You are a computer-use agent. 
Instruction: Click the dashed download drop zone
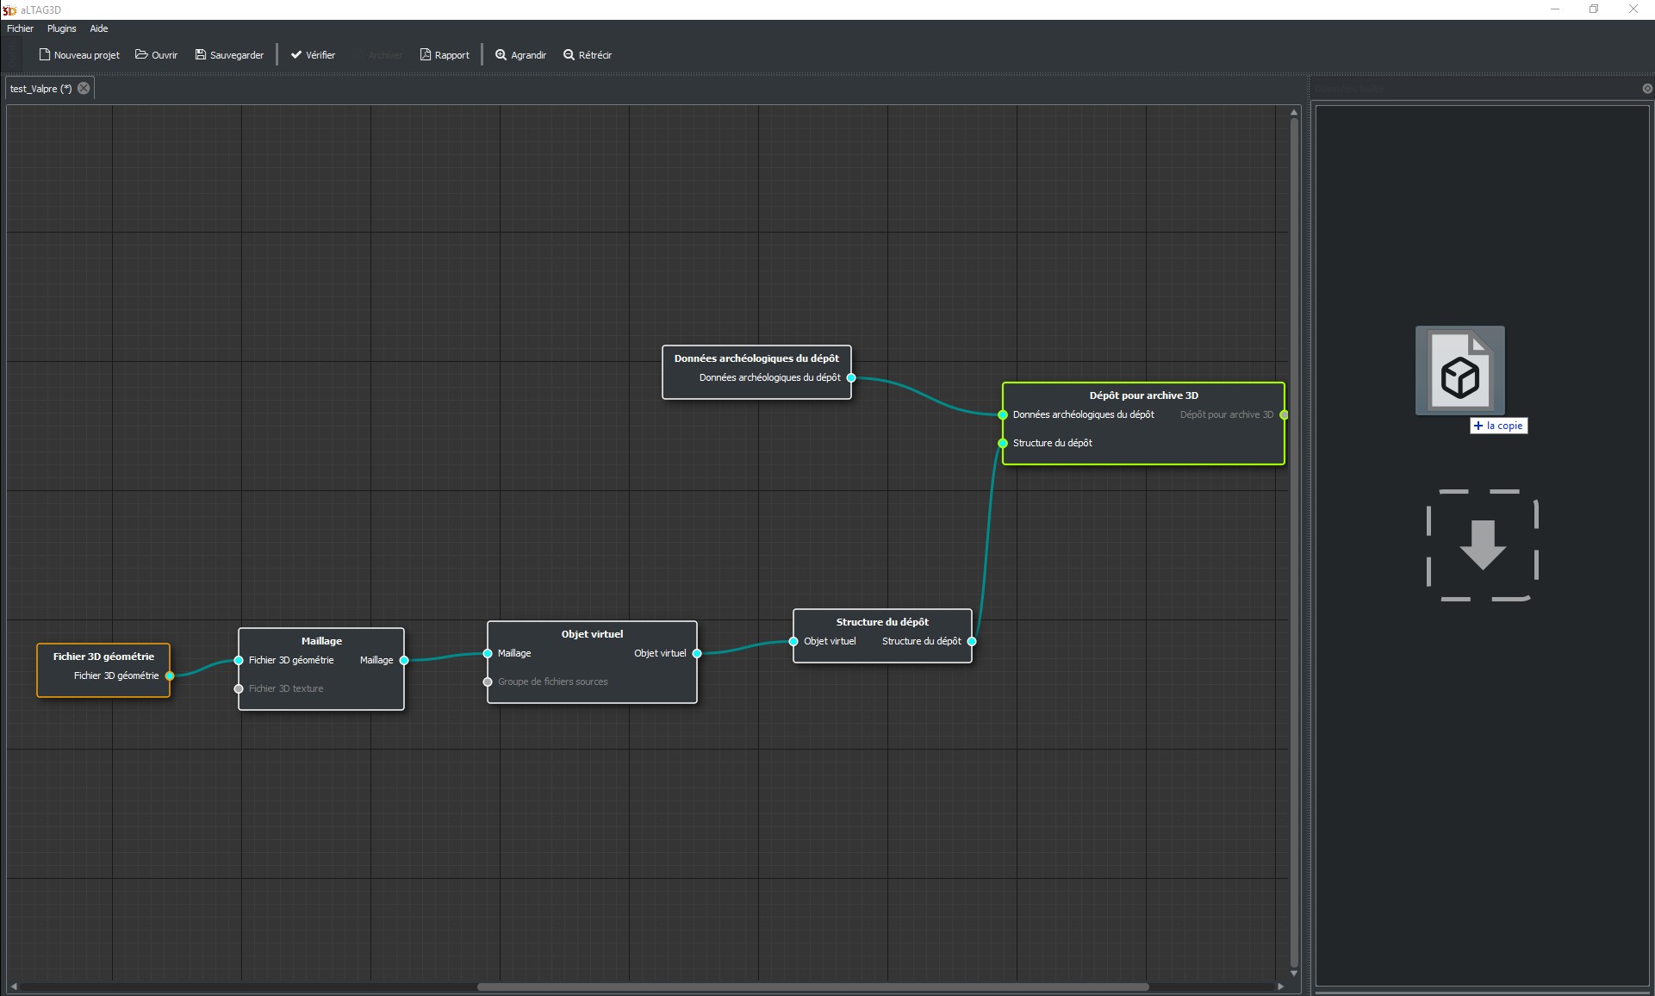[x=1482, y=545]
